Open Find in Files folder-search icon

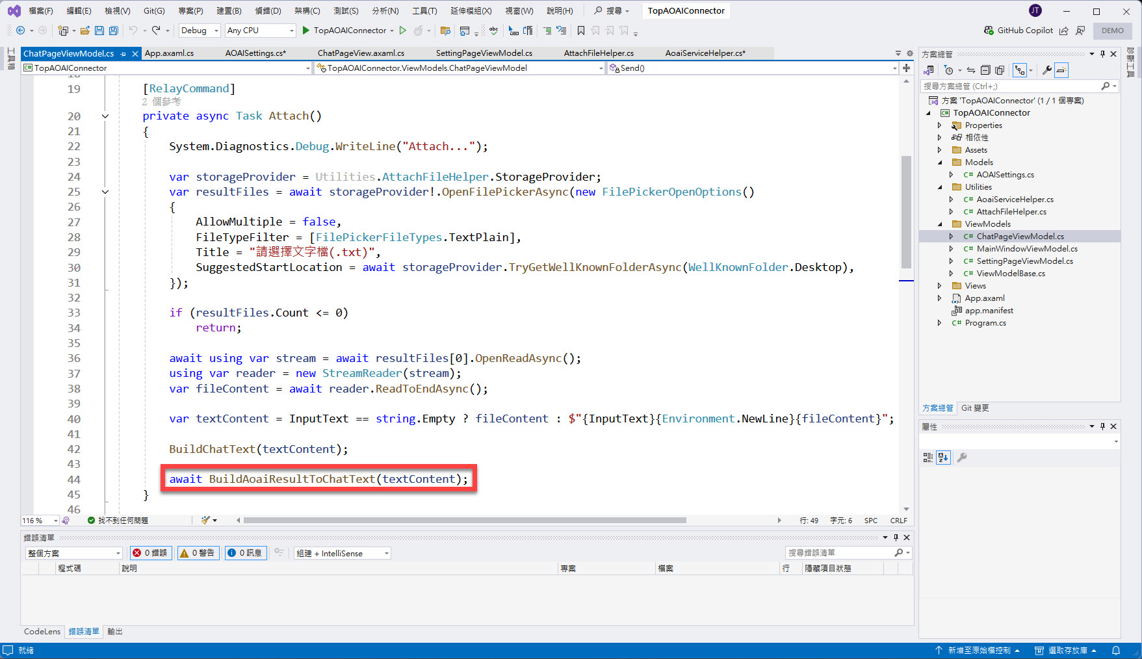click(x=445, y=31)
